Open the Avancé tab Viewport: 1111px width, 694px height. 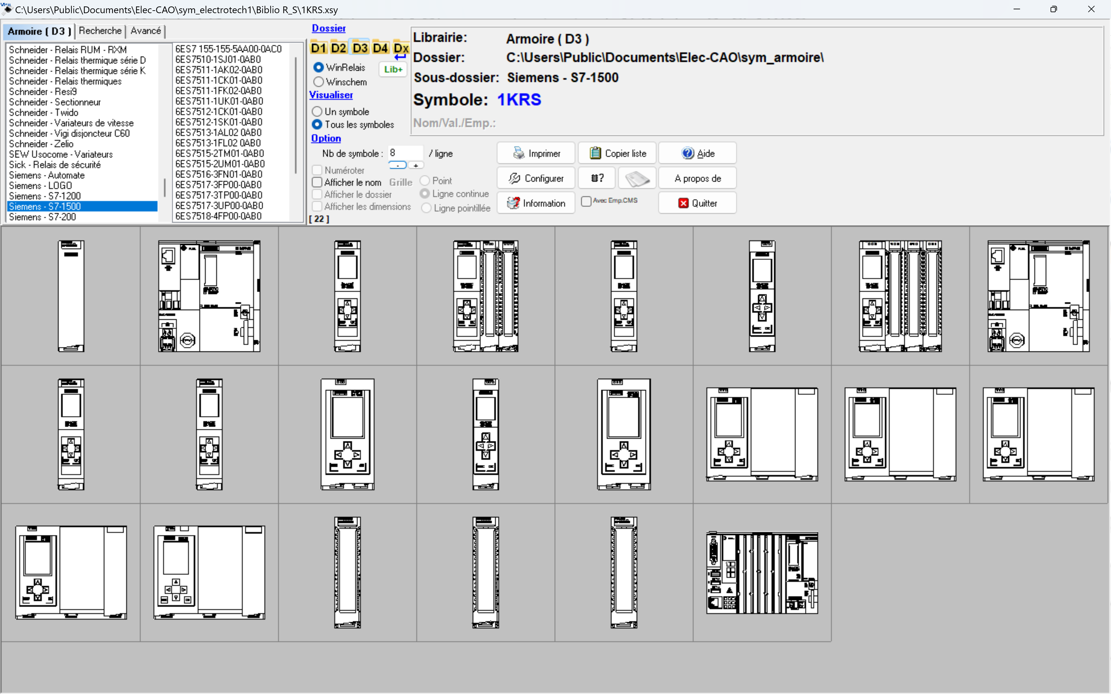coord(146,31)
